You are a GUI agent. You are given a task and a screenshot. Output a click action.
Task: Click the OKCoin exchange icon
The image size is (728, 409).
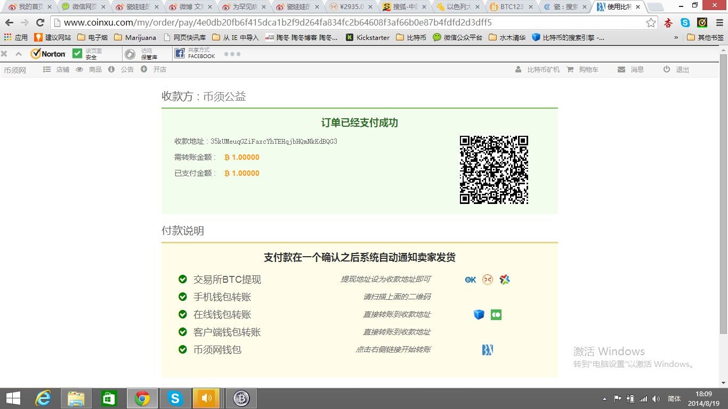(x=471, y=280)
